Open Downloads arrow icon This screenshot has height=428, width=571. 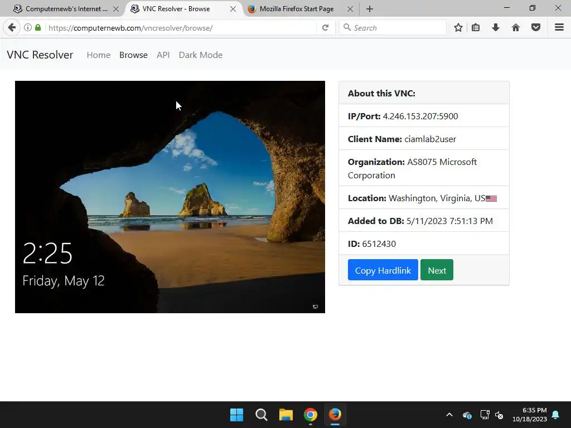496,28
